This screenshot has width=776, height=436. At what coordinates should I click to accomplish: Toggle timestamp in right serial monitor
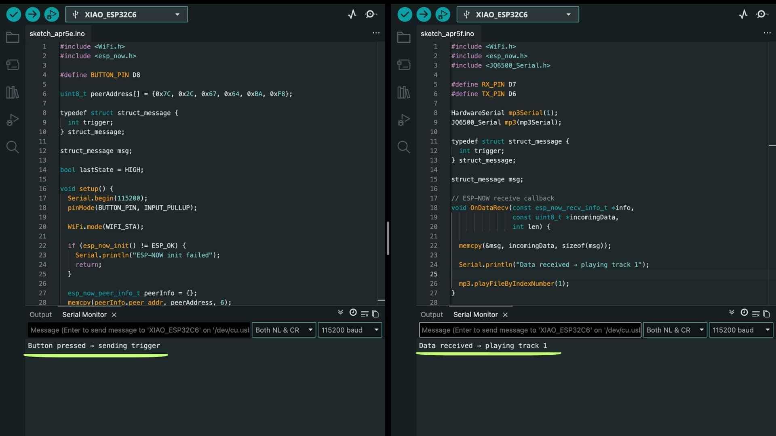pos(744,313)
